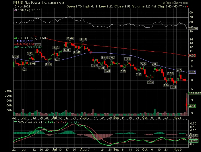The width and height of the screenshot is (201, 152).
Task: Click the green 3.53 last-price tag
Action: tap(192, 106)
